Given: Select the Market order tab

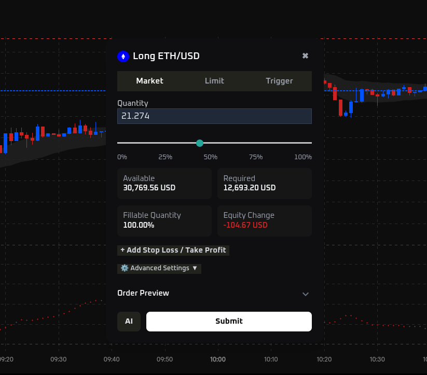Looking at the screenshot, I should point(149,81).
